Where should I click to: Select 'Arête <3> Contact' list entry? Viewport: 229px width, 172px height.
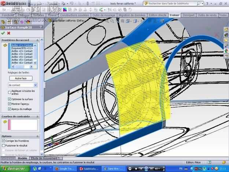point(22,54)
